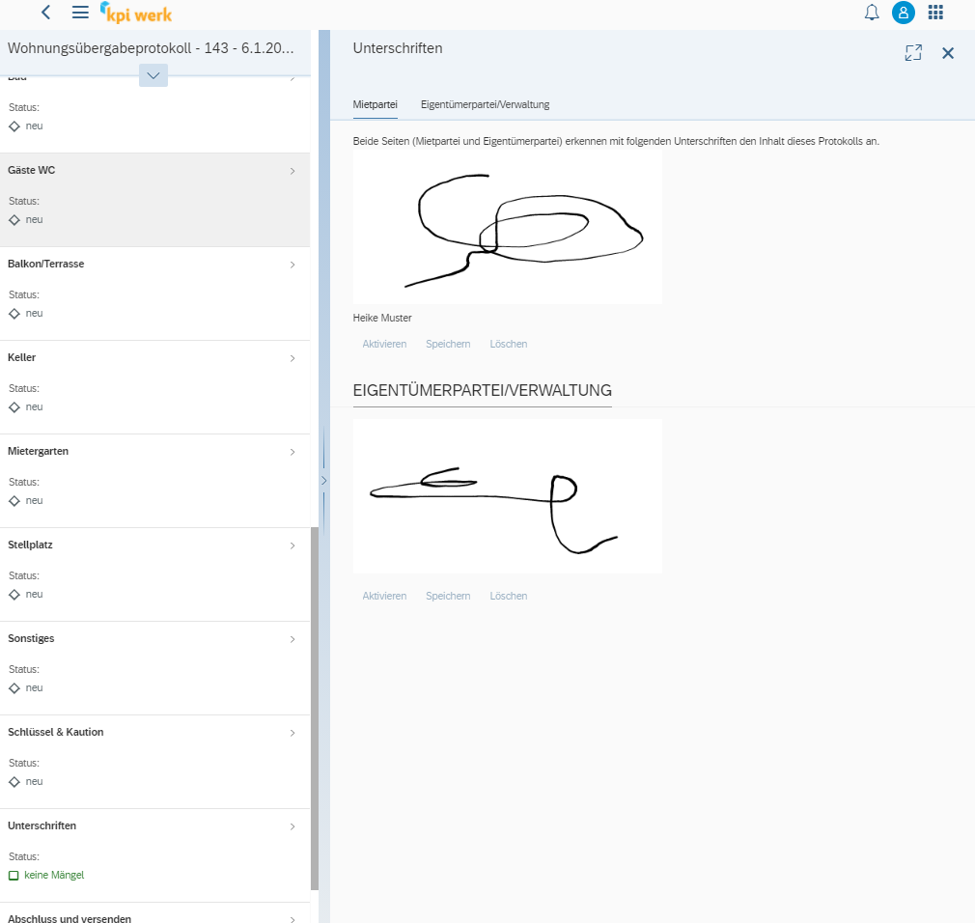
Task: Click Aktivieren under Heike Muster signature
Action: click(x=384, y=344)
